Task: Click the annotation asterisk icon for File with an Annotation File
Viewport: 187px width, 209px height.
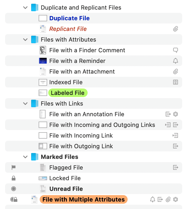Action: (x=176, y=114)
